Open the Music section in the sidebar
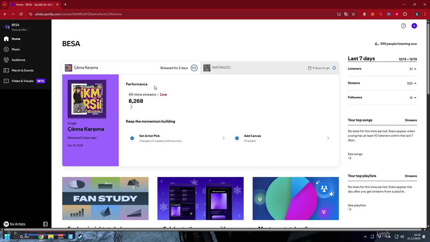Image resolution: width=430 pixels, height=242 pixels. tap(16, 49)
